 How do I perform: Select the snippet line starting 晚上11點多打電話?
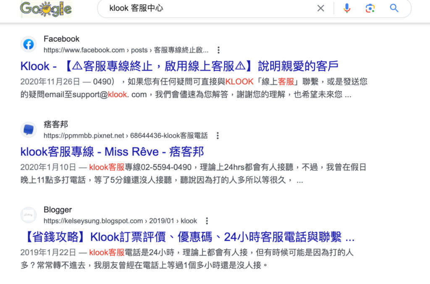coord(162,180)
